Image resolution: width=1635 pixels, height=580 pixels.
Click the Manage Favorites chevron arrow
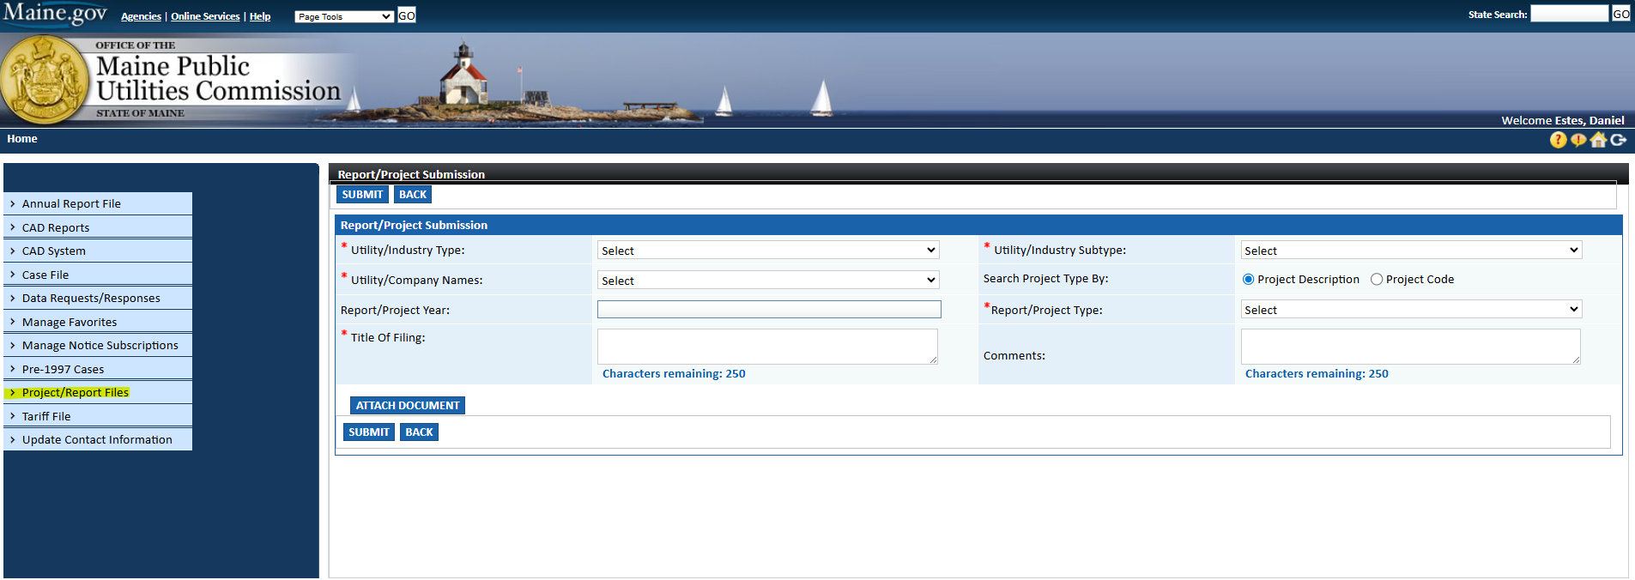[x=13, y=322]
